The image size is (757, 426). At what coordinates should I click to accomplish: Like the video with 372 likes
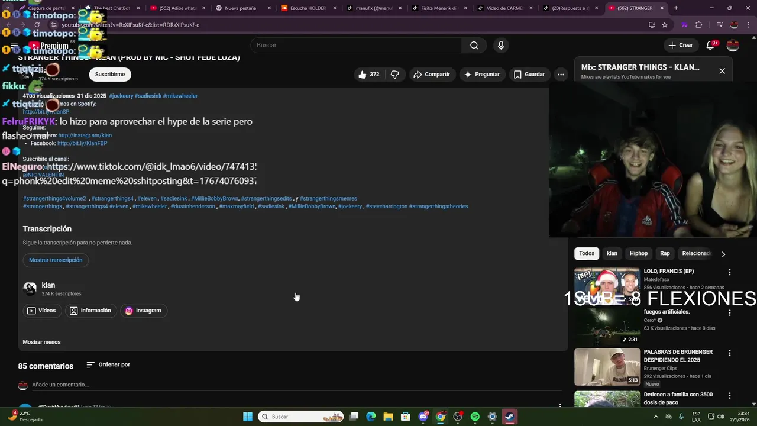pos(369,75)
